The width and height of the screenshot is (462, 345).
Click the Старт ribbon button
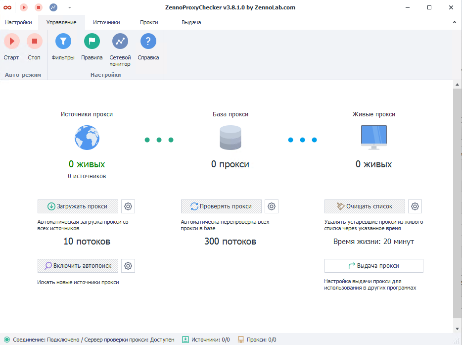(11, 47)
